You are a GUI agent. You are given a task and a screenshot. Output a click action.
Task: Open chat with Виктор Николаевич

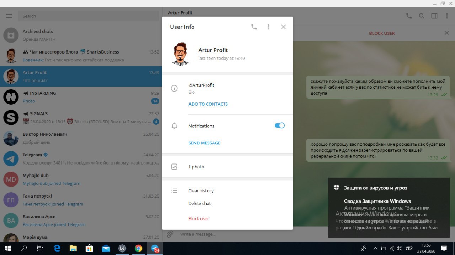(x=81, y=138)
